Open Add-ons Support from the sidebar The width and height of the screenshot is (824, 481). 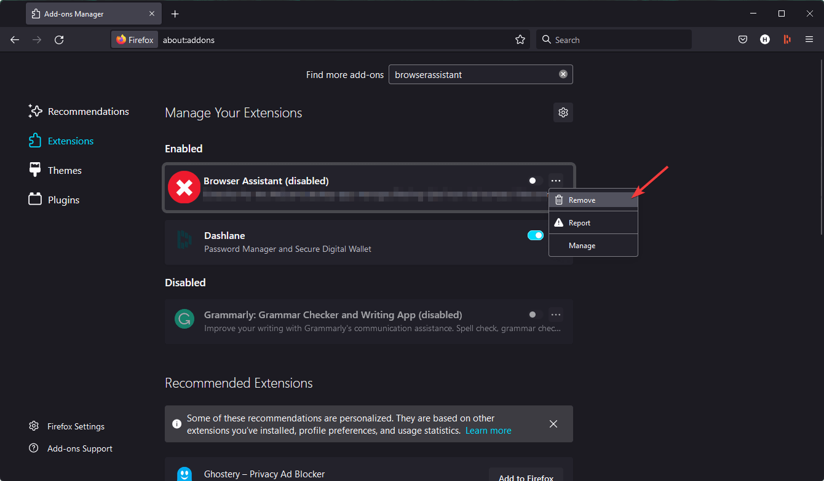[71, 448]
